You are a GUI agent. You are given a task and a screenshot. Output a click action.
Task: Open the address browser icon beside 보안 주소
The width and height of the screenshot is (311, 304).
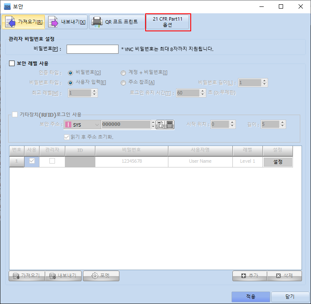click(x=160, y=125)
